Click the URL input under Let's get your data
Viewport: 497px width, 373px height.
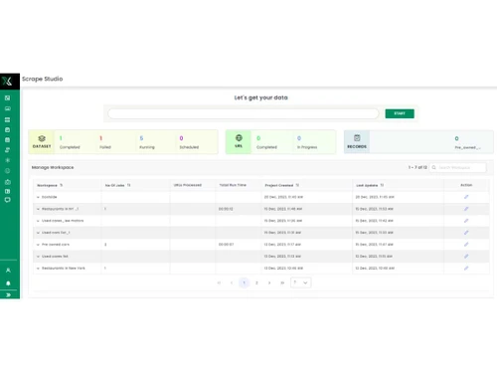(x=244, y=113)
